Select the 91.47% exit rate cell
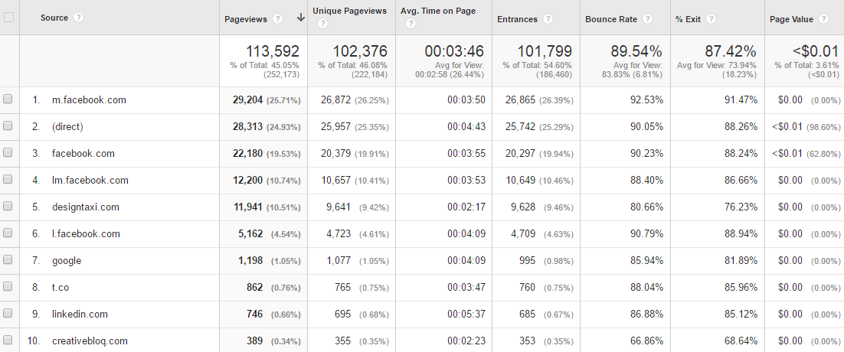The image size is (844, 352). 741,100
